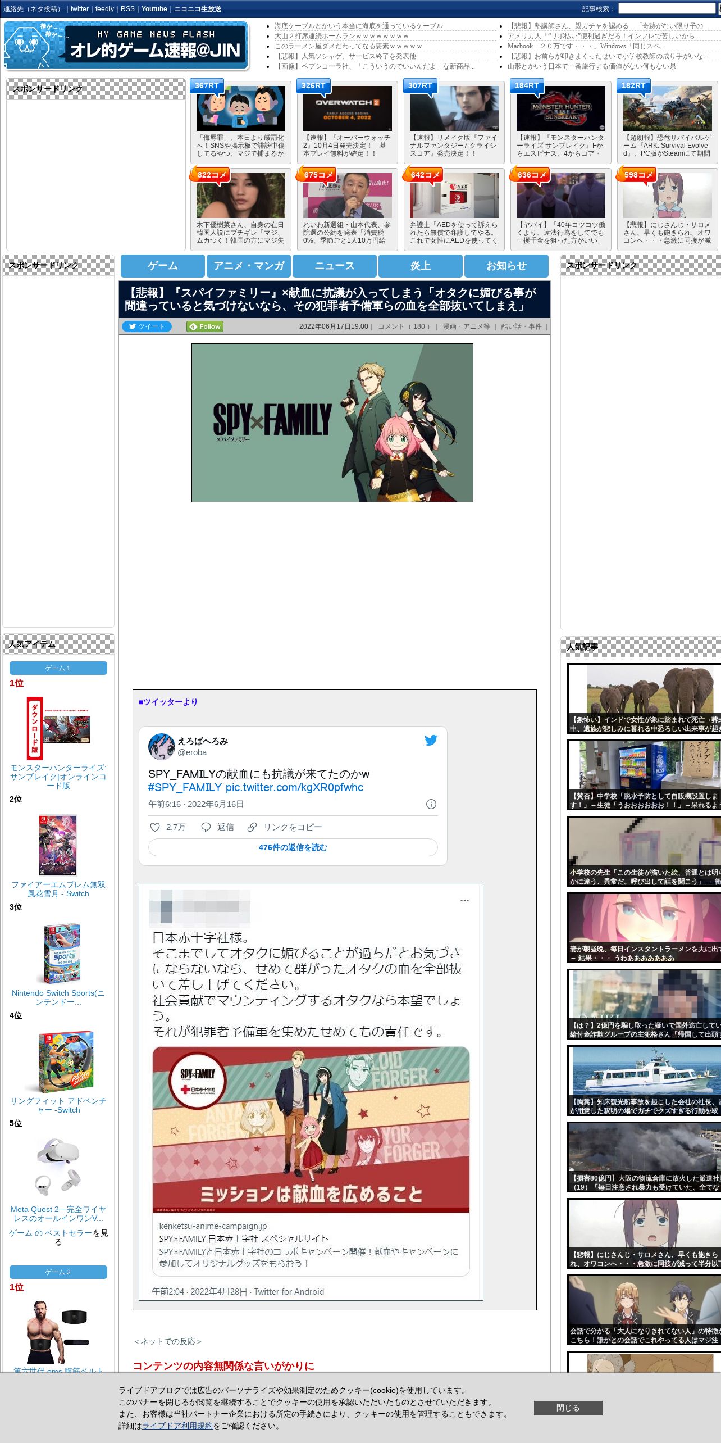Open the Meta Quest 2 product link
The height and width of the screenshot is (1443, 721).
58,1214
